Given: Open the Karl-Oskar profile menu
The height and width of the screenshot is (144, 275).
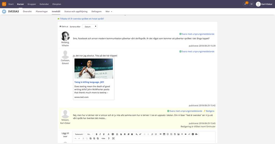Looking at the screenshot, I should click(264, 4).
